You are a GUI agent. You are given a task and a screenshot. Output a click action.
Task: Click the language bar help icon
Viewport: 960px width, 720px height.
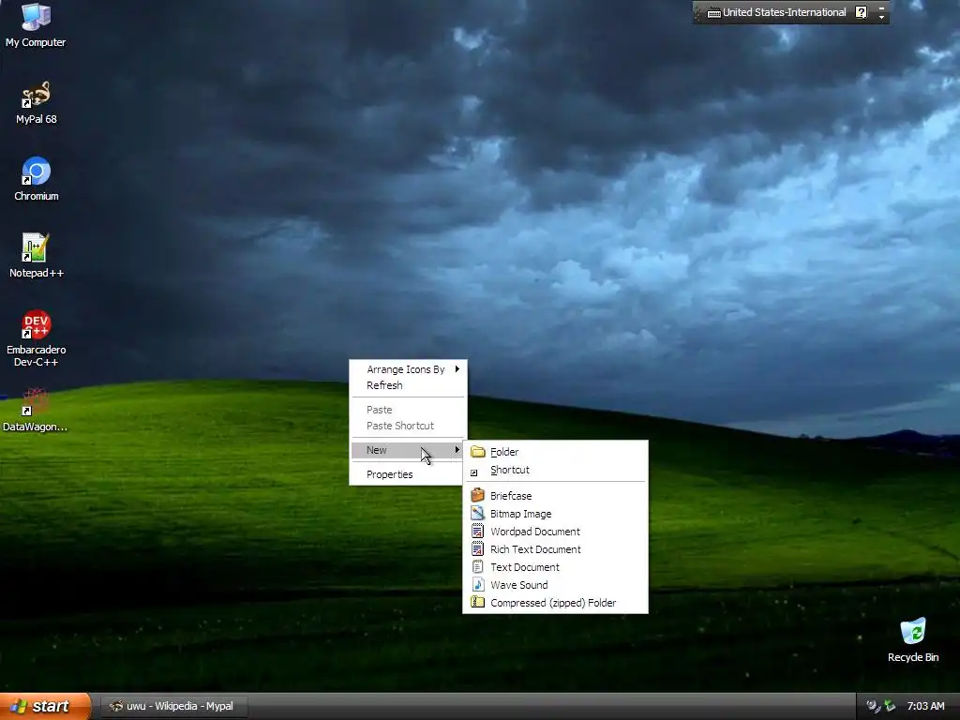(x=861, y=12)
